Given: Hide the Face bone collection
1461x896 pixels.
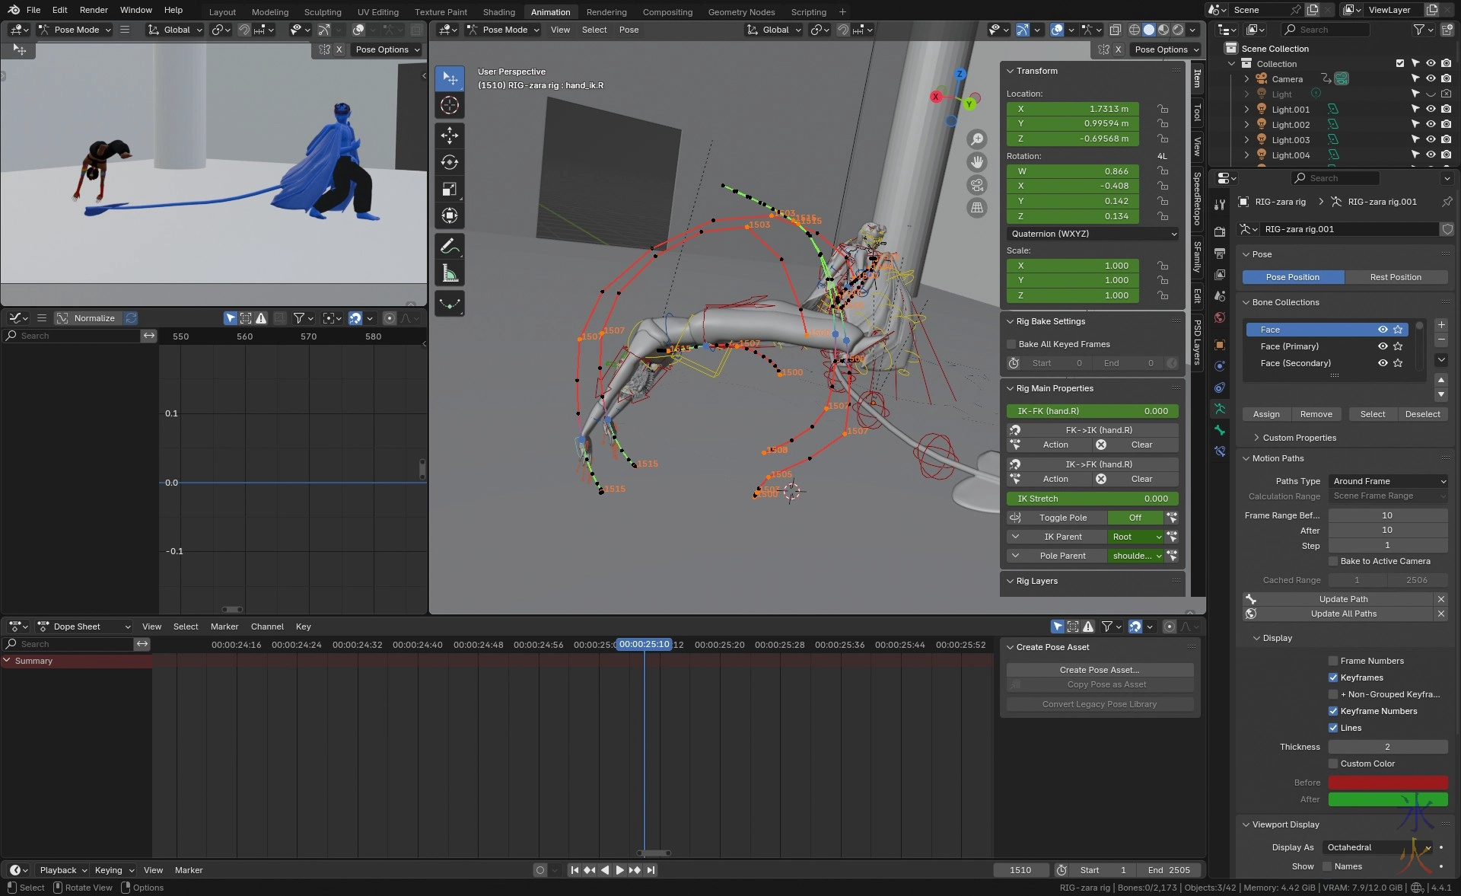Looking at the screenshot, I should (x=1383, y=330).
